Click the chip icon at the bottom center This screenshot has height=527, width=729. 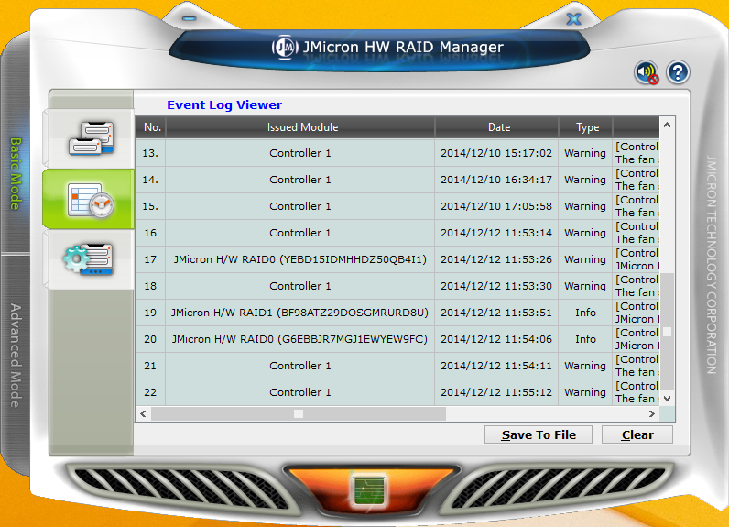pos(369,490)
